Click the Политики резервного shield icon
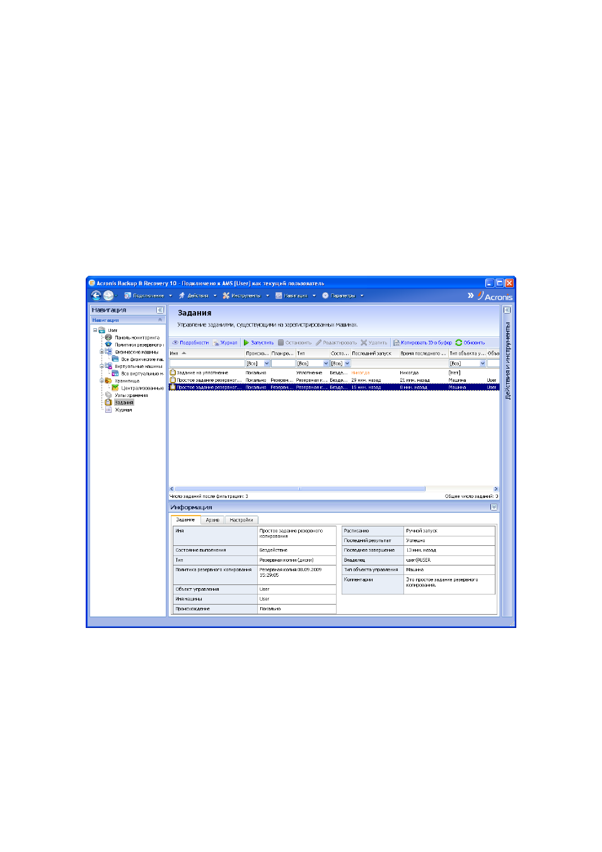The height and width of the screenshot is (852, 602). (x=108, y=345)
